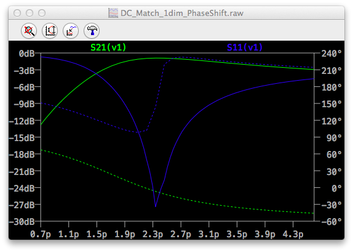Click the 240° label on phase axis
This screenshot has width=353, height=252.
(x=331, y=54)
